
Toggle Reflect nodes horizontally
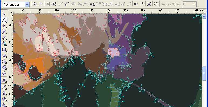point(136,4)
